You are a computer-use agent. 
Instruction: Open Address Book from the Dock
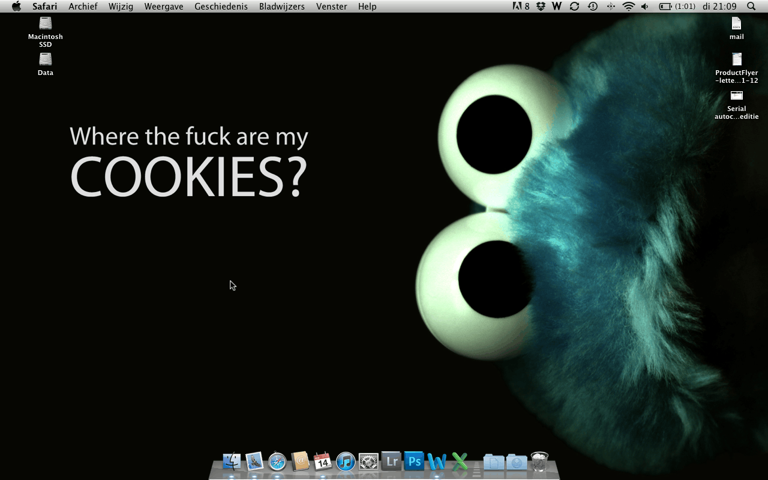point(300,461)
